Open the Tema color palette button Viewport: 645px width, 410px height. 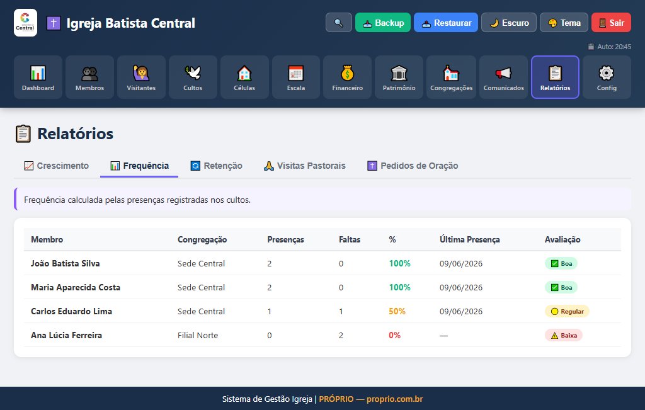point(564,23)
